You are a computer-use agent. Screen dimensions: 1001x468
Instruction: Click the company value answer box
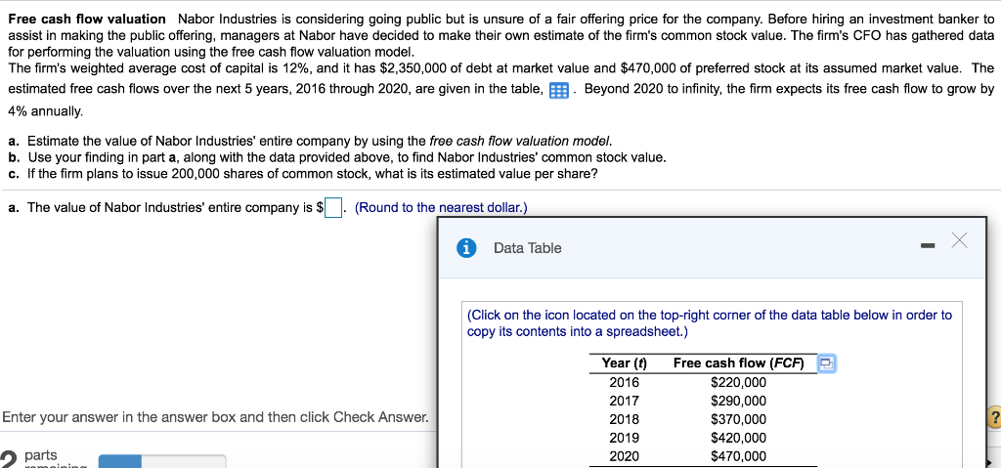(334, 207)
